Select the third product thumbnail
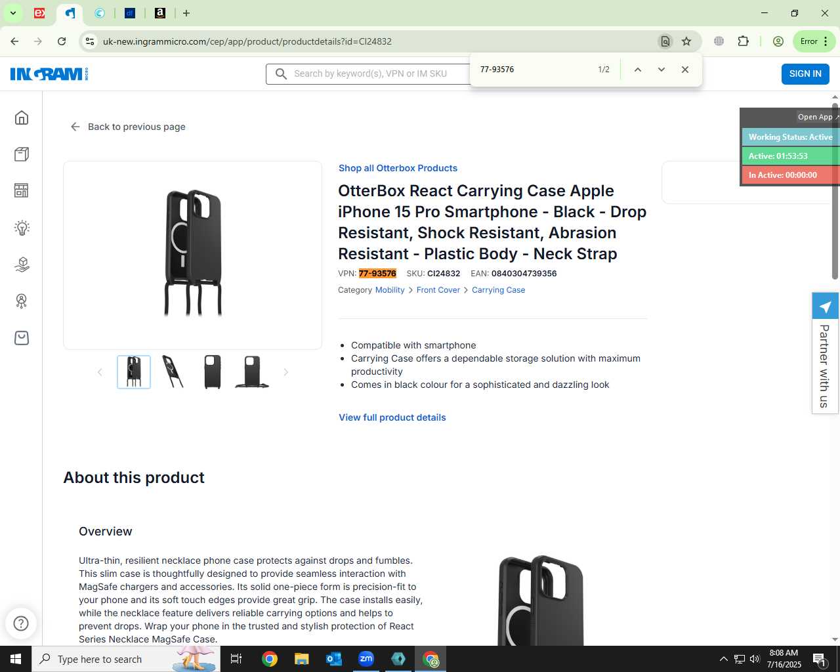This screenshot has width=840, height=672. (x=213, y=372)
